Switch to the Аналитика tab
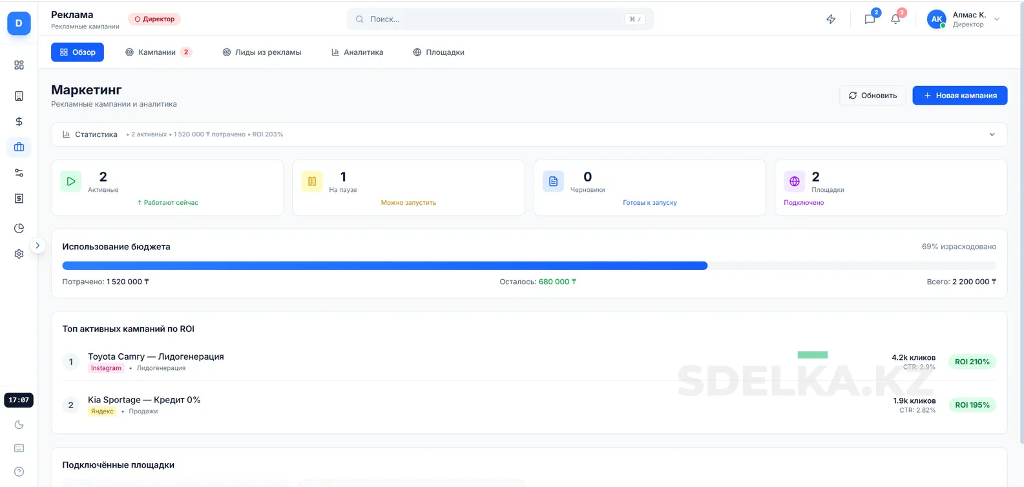The image size is (1024, 487). 357,52
